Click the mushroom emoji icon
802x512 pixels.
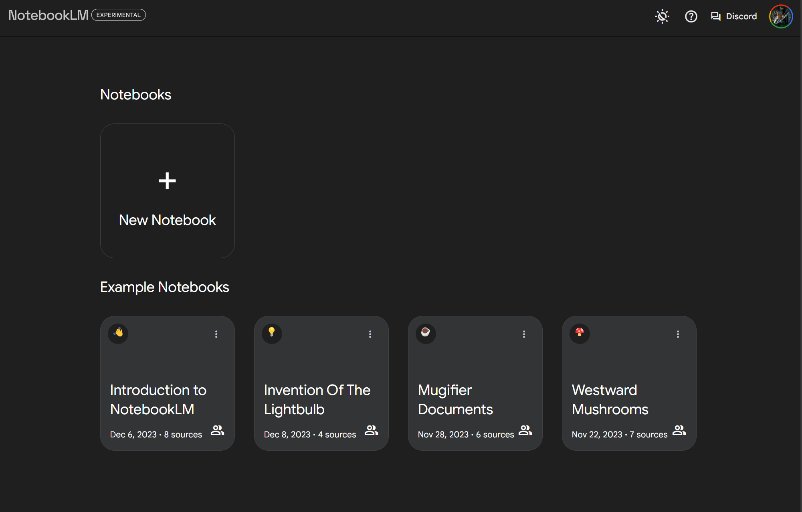point(580,333)
